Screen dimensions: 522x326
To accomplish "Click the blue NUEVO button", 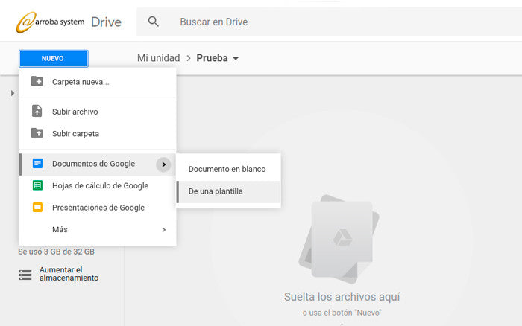I will 53,59.
